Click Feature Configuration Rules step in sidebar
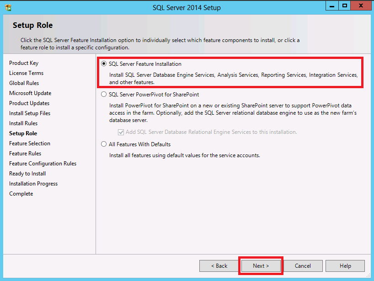374x281 pixels. [x=43, y=164]
